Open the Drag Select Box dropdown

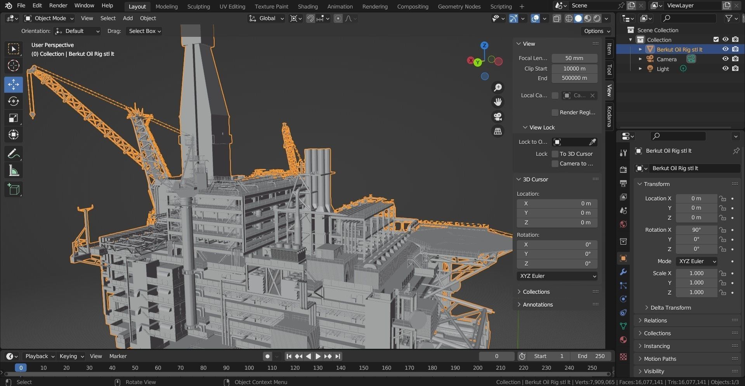point(144,31)
